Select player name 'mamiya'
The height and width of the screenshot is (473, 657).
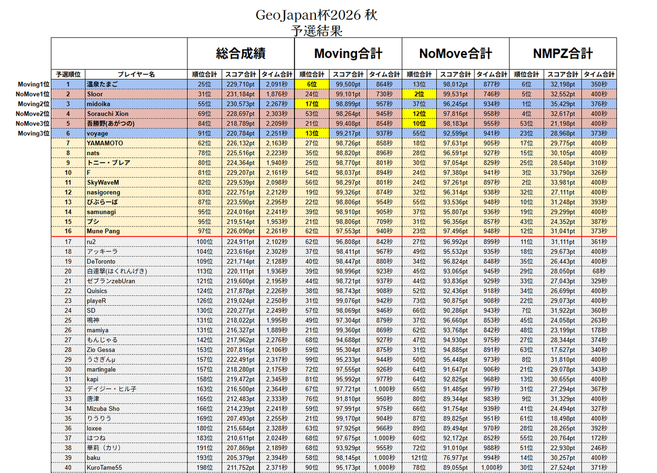click(97, 330)
